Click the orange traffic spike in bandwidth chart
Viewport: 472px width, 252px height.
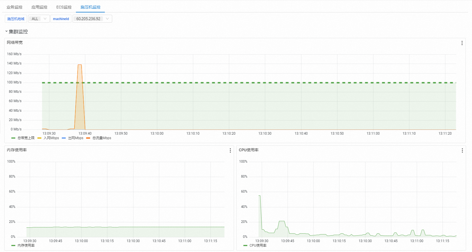coord(80,96)
